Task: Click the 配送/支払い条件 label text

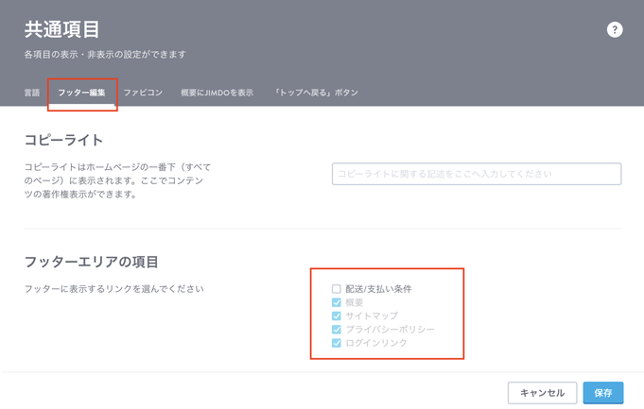Action: (378, 289)
